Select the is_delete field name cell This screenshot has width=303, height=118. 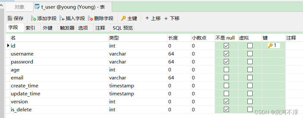click(59, 109)
